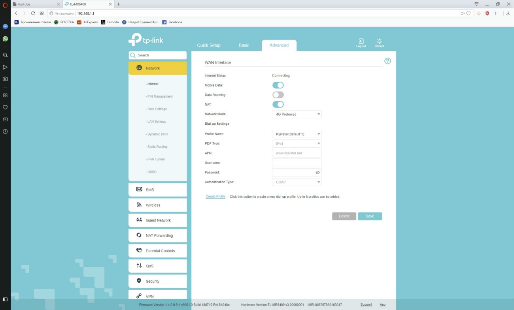Turn off the NAT switch
Image resolution: width=514 pixels, height=310 pixels.
[x=278, y=104]
